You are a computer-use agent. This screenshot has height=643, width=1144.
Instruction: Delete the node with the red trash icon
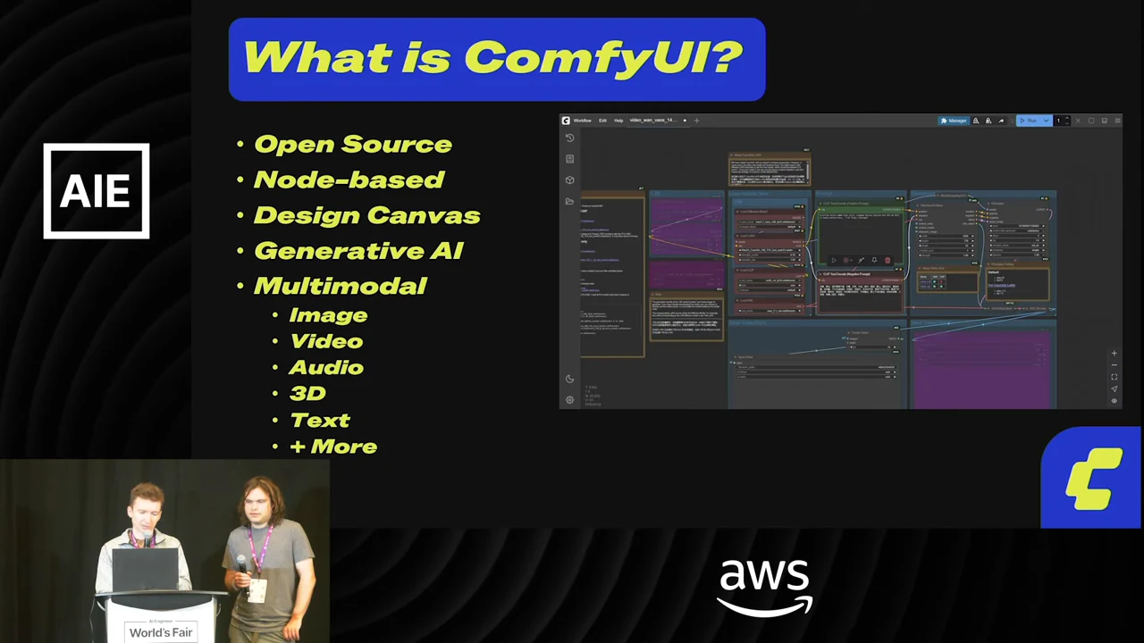[887, 261]
